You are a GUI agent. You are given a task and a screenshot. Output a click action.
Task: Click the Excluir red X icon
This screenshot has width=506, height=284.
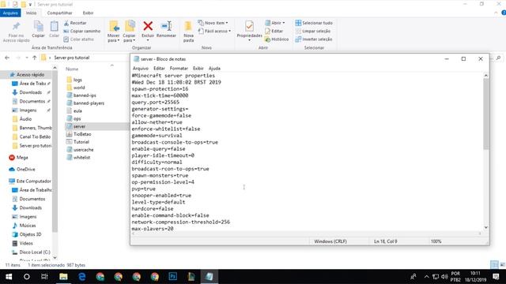pos(148,26)
